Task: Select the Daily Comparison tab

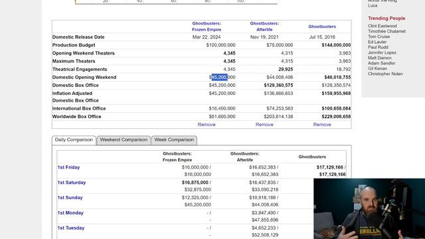Action: [74, 140]
